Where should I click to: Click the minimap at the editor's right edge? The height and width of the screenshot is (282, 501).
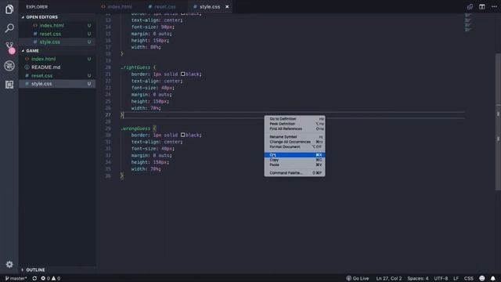[x=468, y=23]
